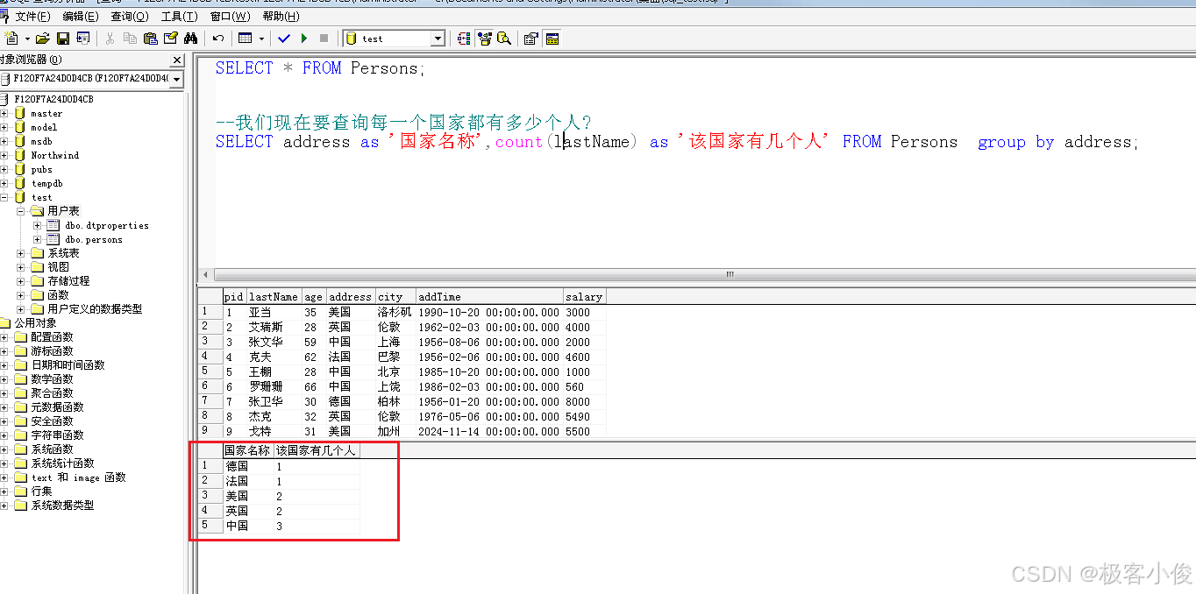Toggle the Object Browser toolbar icon
The image size is (1196, 594).
(x=484, y=39)
